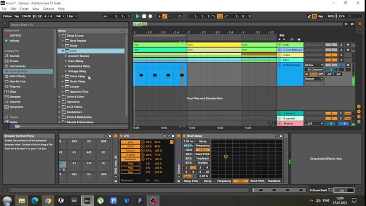Set Drum Rack monitor to Off
Image resolution: width=366 pixels, height=206 pixels.
coord(320,74)
